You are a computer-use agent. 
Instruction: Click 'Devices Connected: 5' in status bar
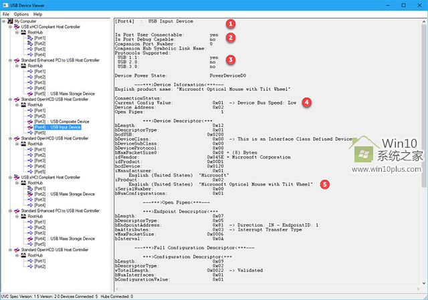79,297
